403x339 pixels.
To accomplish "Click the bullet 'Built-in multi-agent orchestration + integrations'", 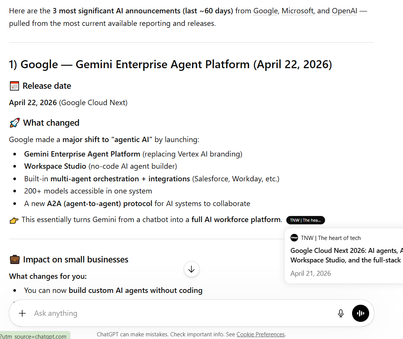I will 152,179.
